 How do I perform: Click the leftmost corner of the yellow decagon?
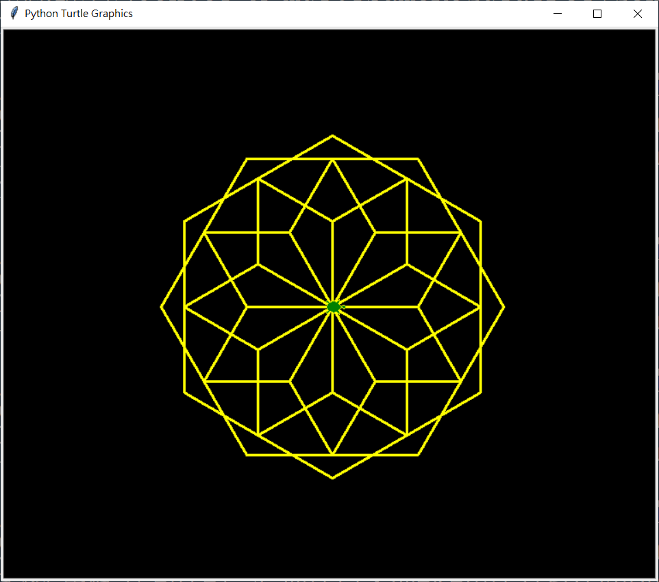click(x=162, y=307)
